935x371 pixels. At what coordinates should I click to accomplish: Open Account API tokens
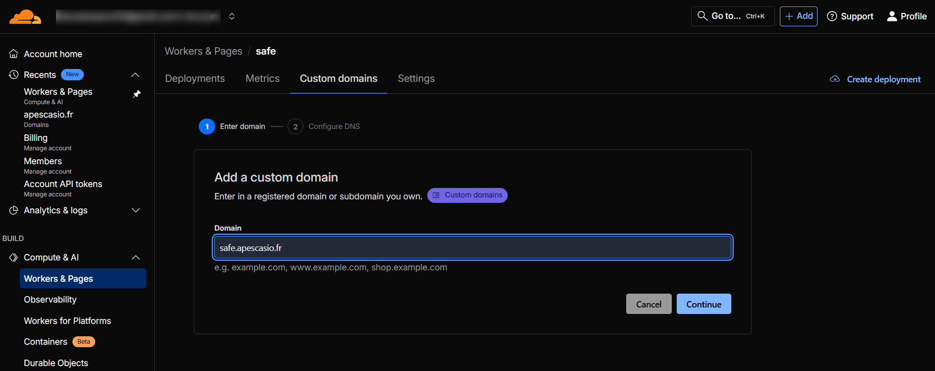(x=63, y=188)
